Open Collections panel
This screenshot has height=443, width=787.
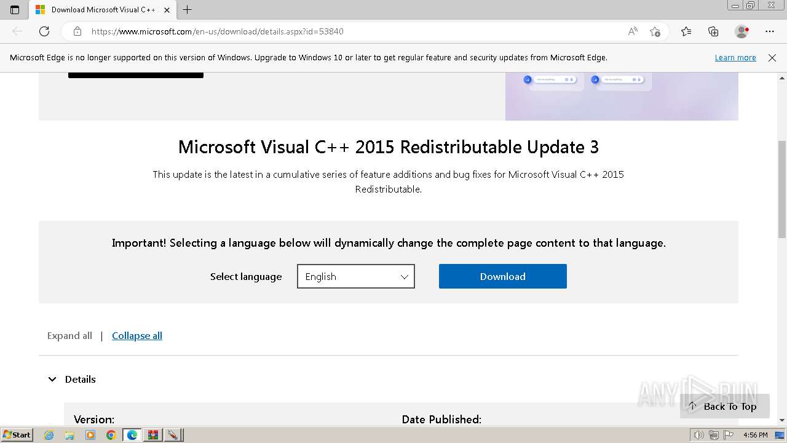[713, 31]
